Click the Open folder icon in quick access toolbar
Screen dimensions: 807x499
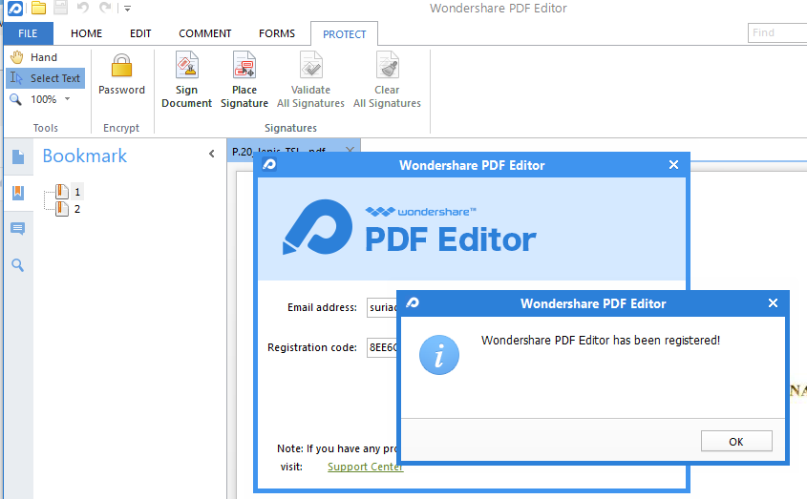tap(38, 8)
